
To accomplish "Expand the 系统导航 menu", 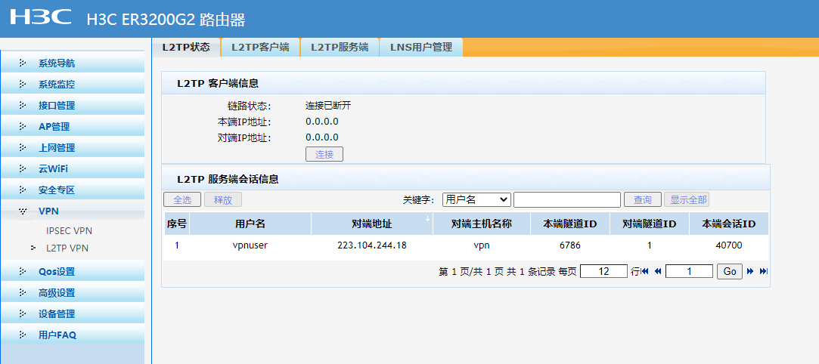I will (72, 63).
